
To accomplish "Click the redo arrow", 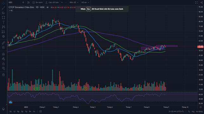I will 66,3.
